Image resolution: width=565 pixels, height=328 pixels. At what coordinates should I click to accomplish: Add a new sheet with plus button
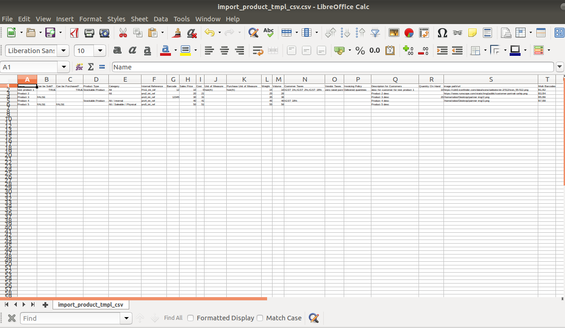point(45,305)
